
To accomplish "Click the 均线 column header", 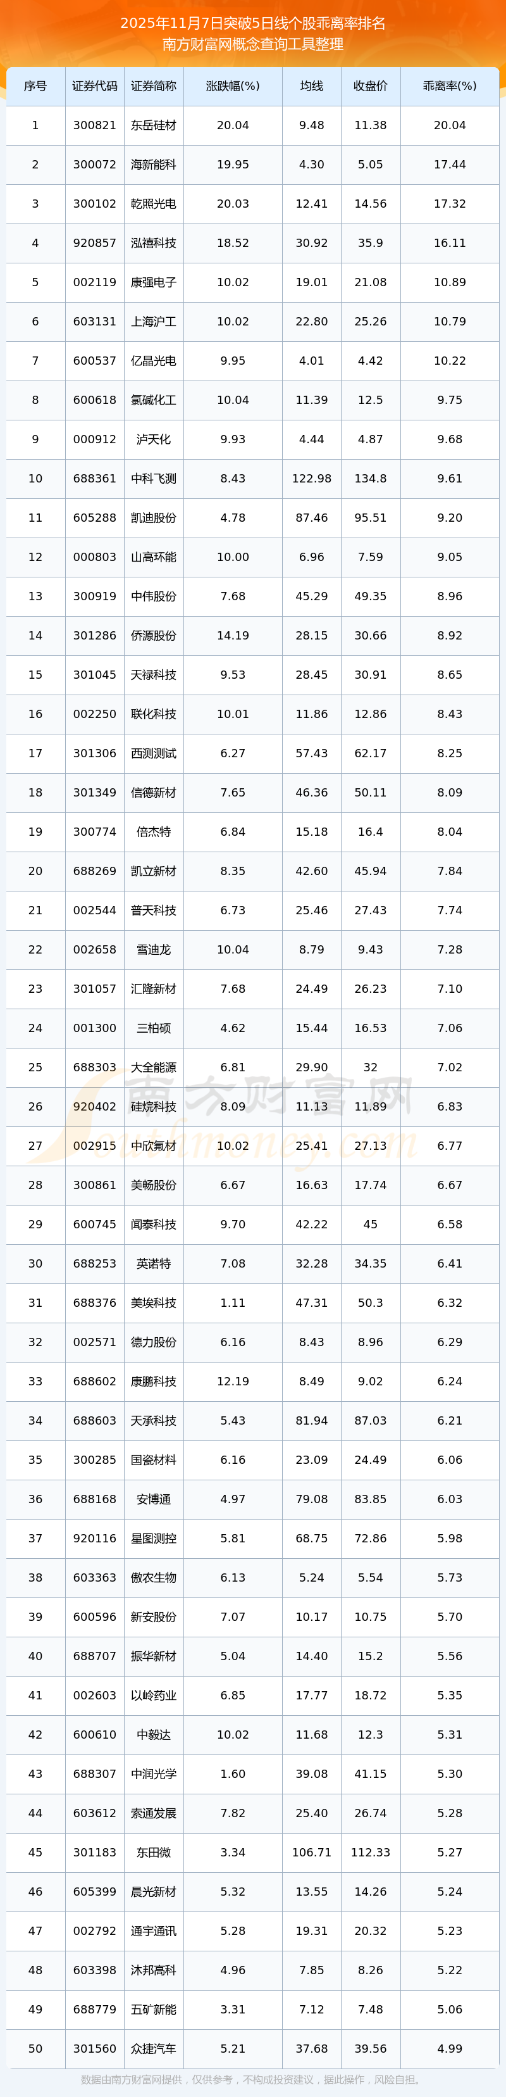I will click(x=312, y=86).
